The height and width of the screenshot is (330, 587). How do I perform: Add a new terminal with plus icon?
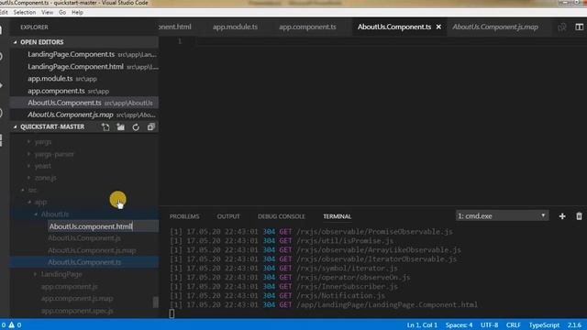pyautogui.click(x=562, y=216)
